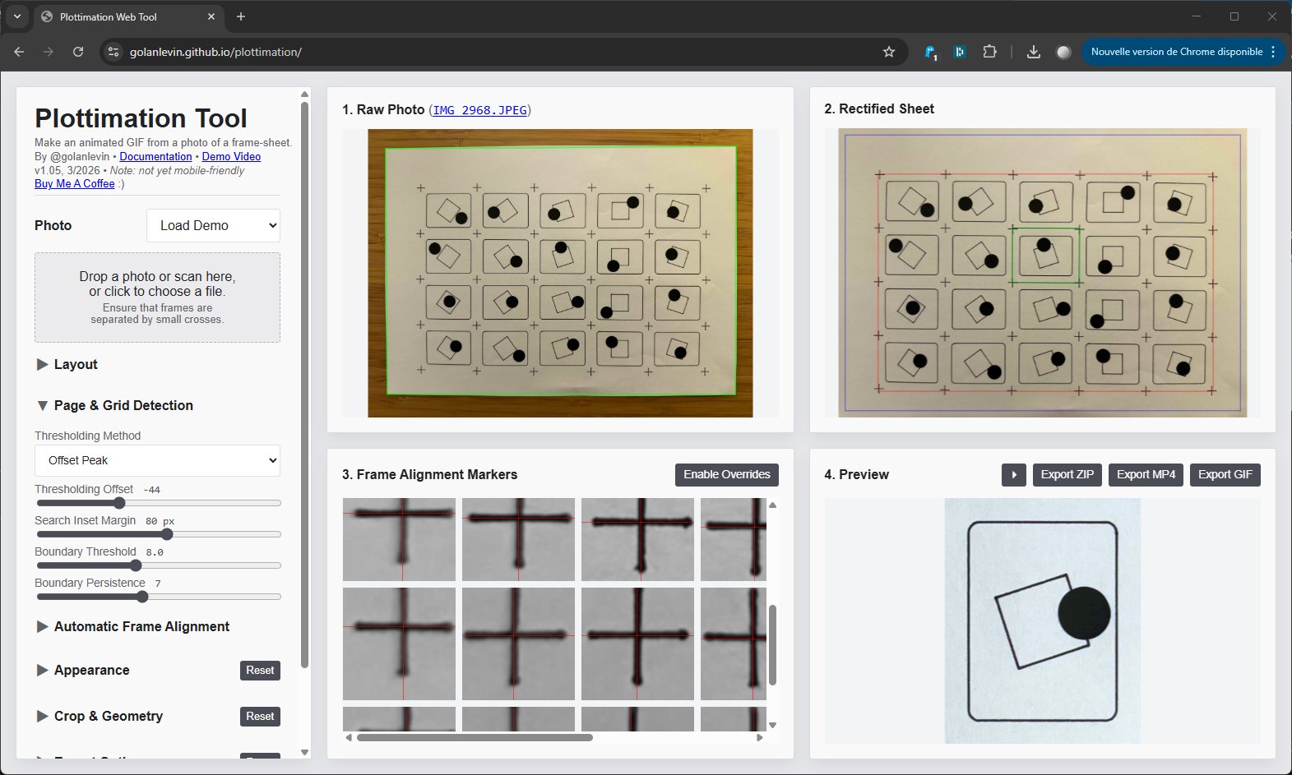Viewport: 1292px width, 775px height.
Task: Play the animation preview
Action: click(x=1013, y=475)
